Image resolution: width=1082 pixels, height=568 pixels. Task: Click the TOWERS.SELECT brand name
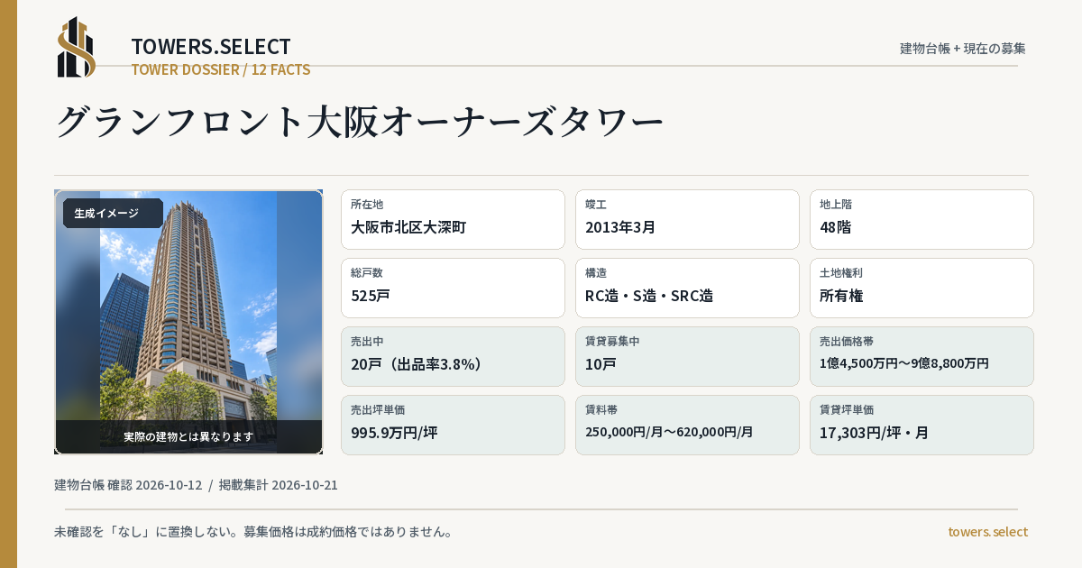(x=211, y=47)
